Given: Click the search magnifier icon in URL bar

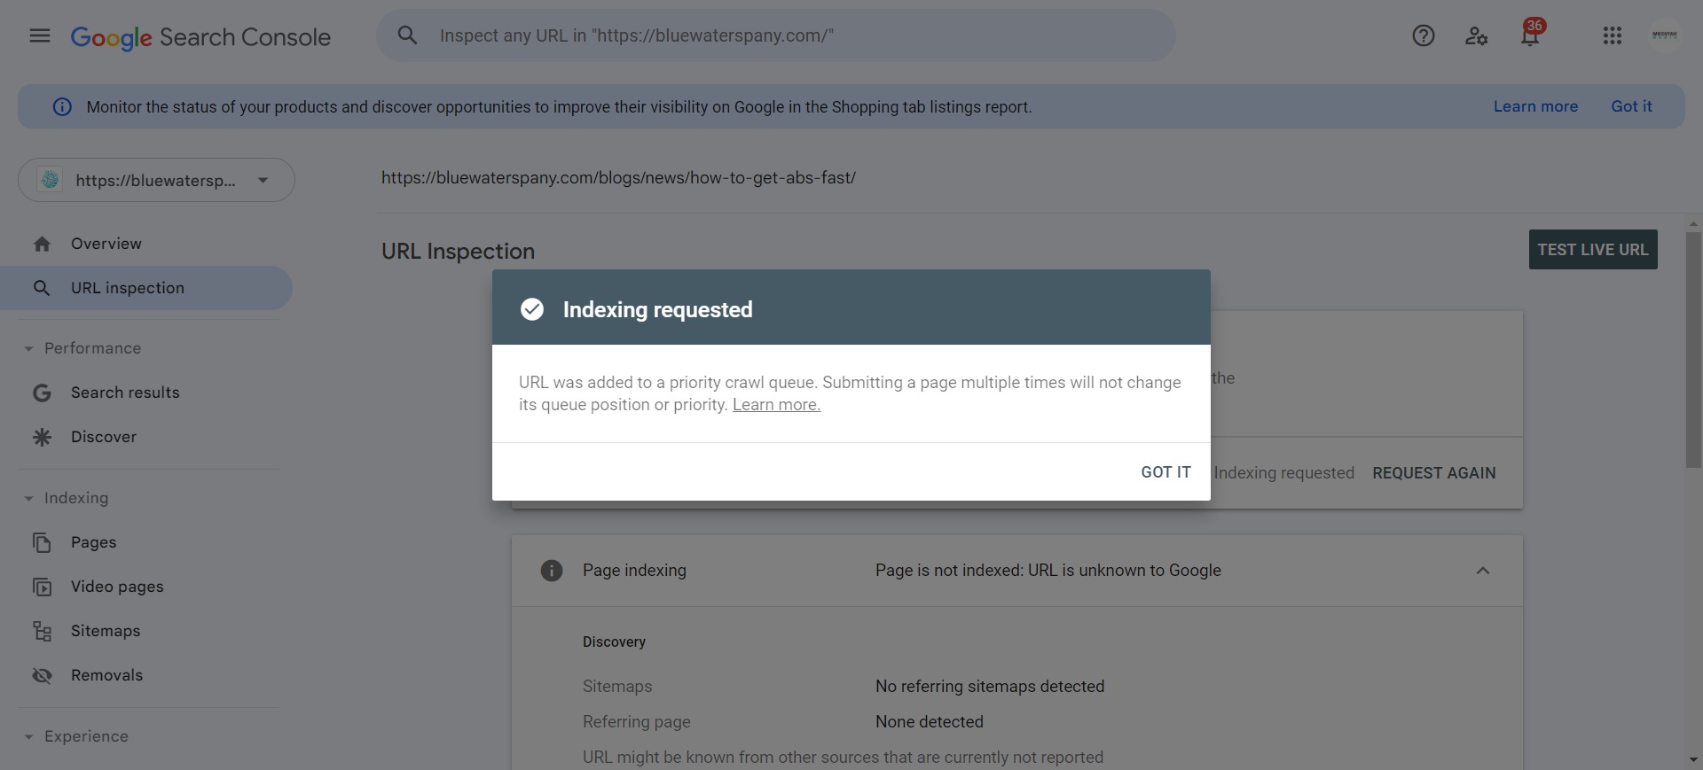Looking at the screenshot, I should [x=407, y=35].
